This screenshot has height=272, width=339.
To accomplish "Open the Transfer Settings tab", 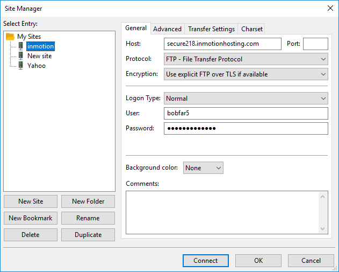I will [211, 29].
